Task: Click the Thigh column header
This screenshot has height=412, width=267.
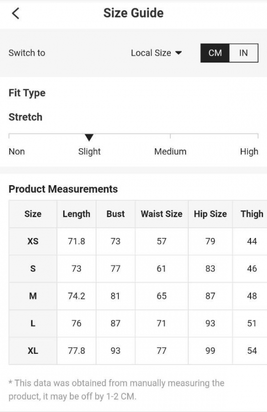Action: pyautogui.click(x=252, y=214)
